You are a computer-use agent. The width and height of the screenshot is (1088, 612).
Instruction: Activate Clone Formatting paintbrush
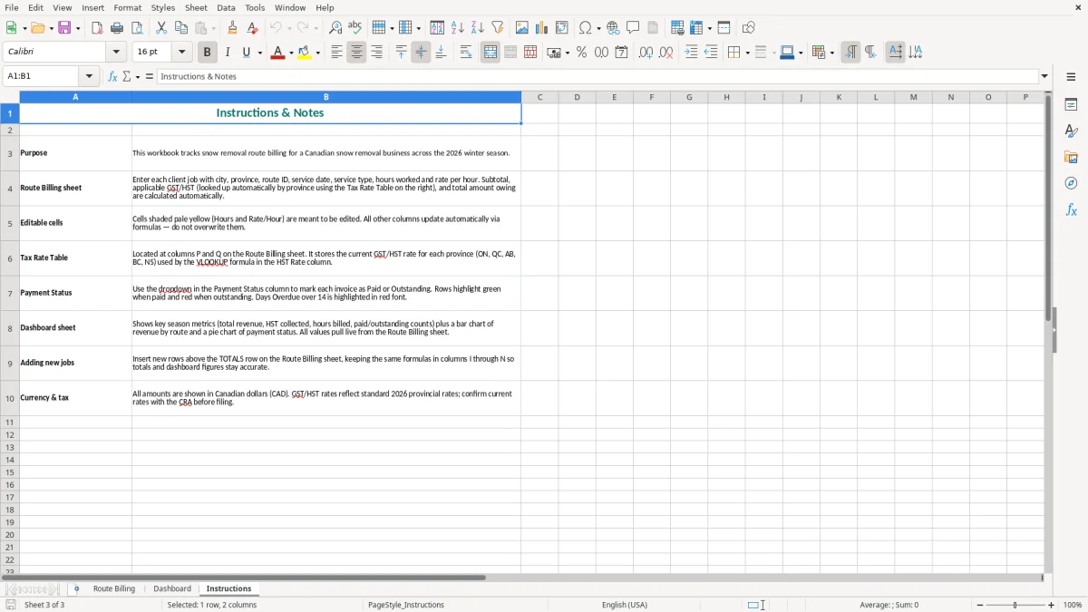[233, 28]
